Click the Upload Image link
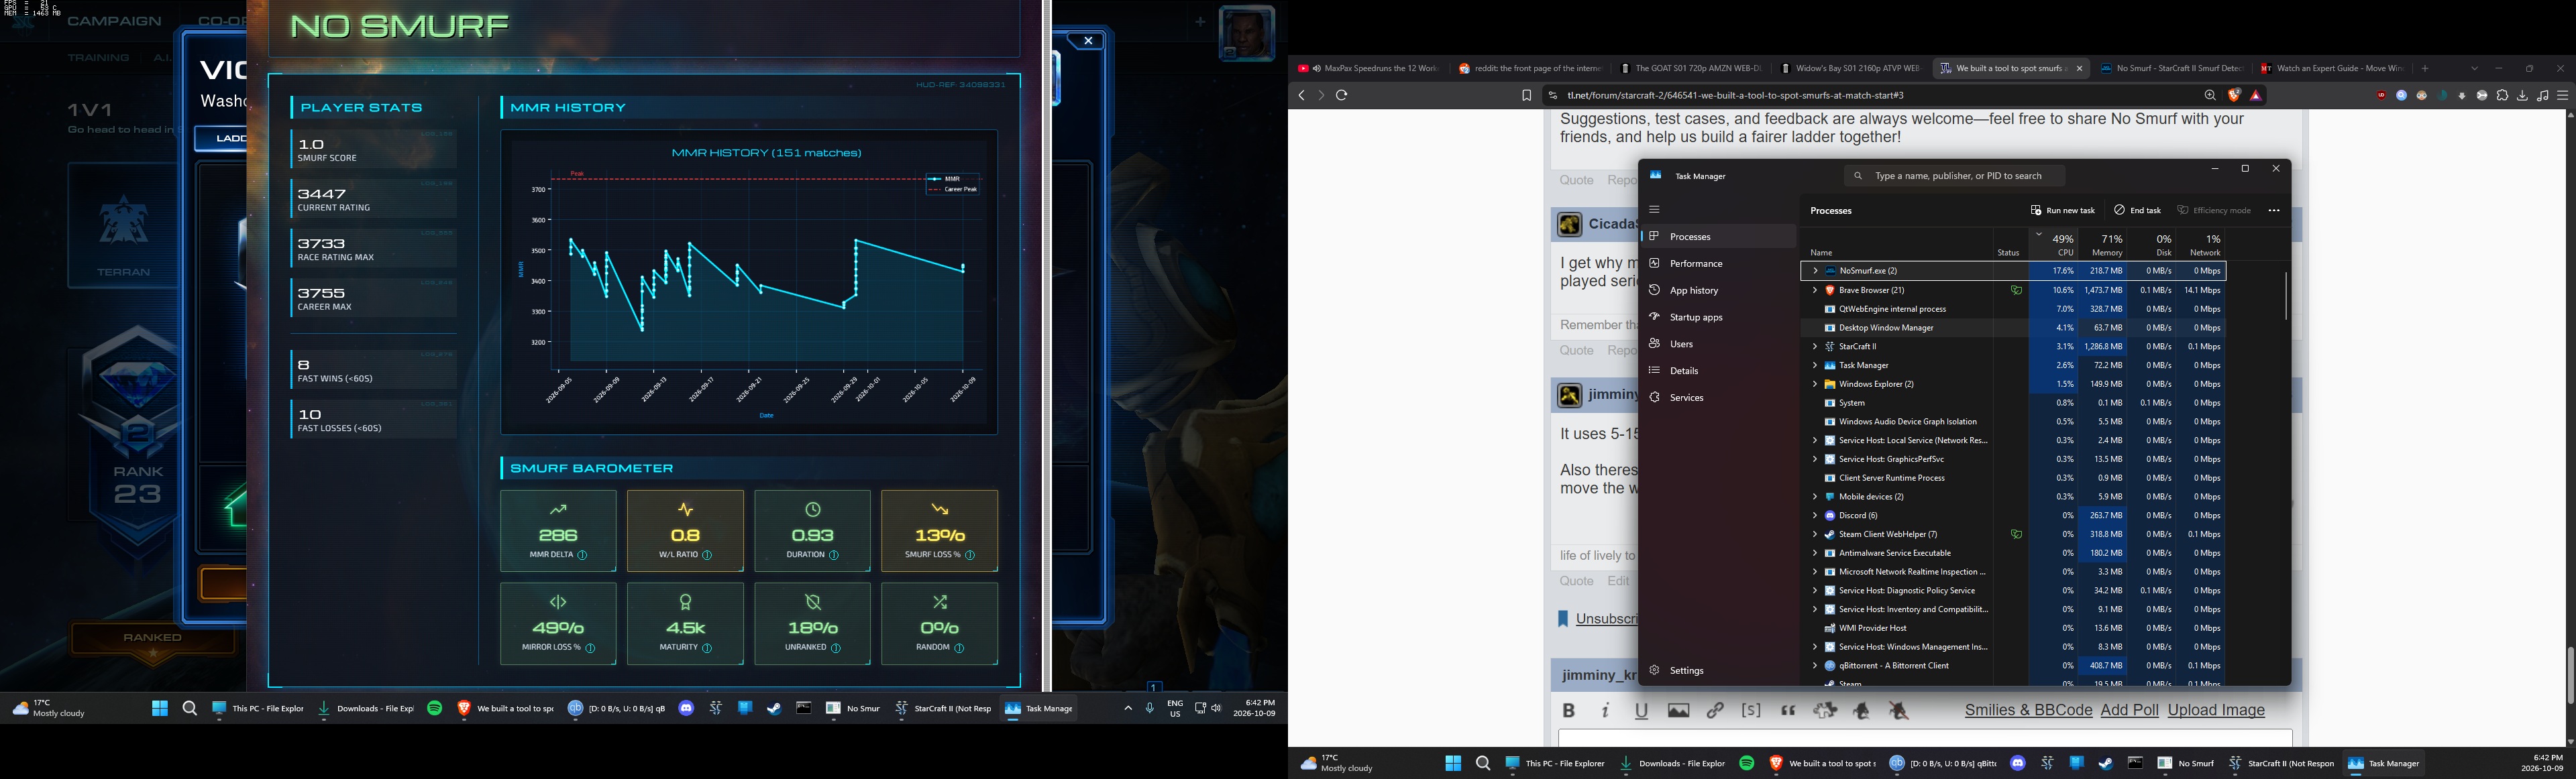 tap(2216, 710)
